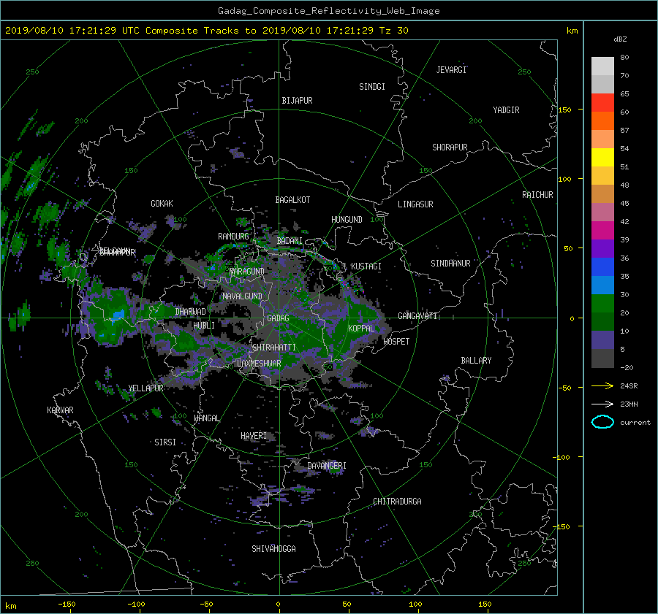The width and height of the screenshot is (658, 614).
Task: Click the timestamp header text line
Action: [206, 31]
